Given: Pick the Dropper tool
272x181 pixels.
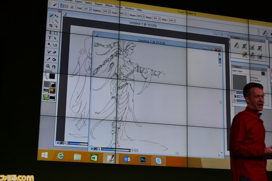Looking at the screenshot, I should (x=48, y=59).
